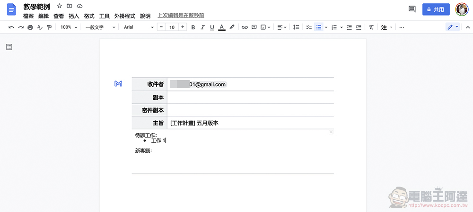Open the text alignment dropdown
Image resolution: width=473 pixels, height=212 pixels.
pos(282,27)
